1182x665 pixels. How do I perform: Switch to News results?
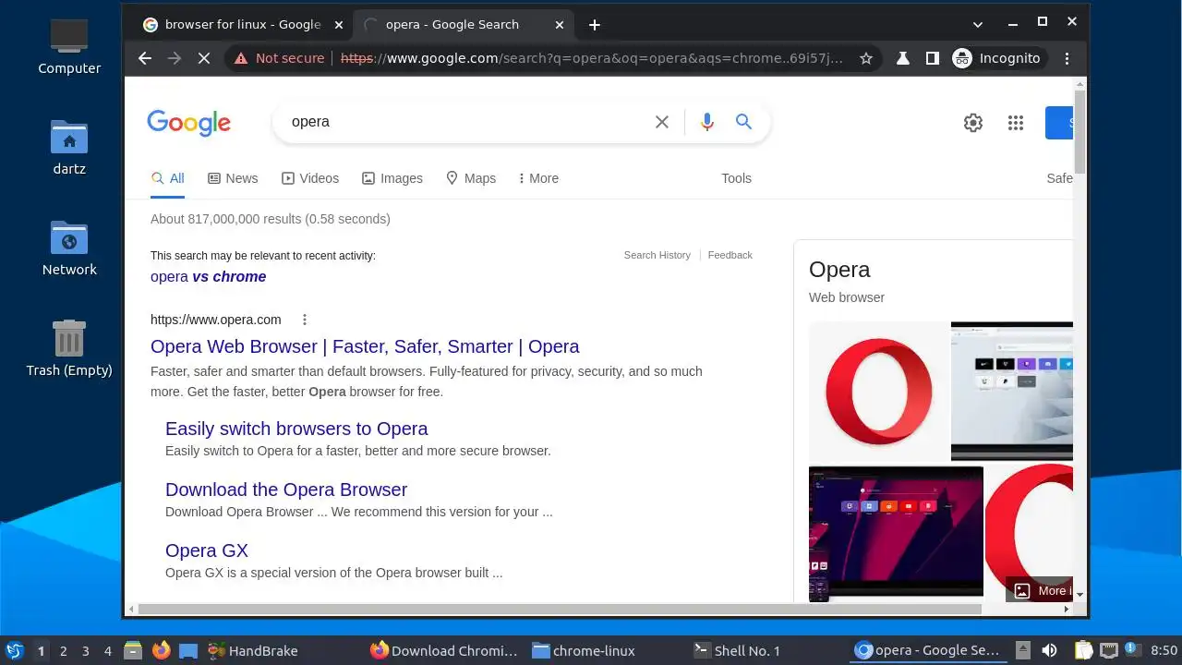233,178
